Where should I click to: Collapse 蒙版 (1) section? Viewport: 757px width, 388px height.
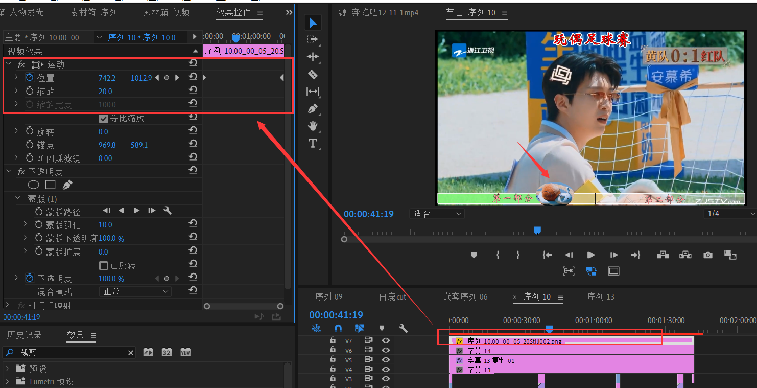[18, 198]
